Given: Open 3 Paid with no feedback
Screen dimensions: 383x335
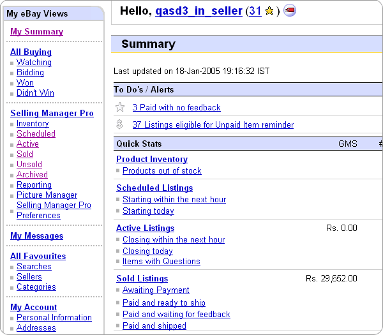Looking at the screenshot, I should [176, 108].
